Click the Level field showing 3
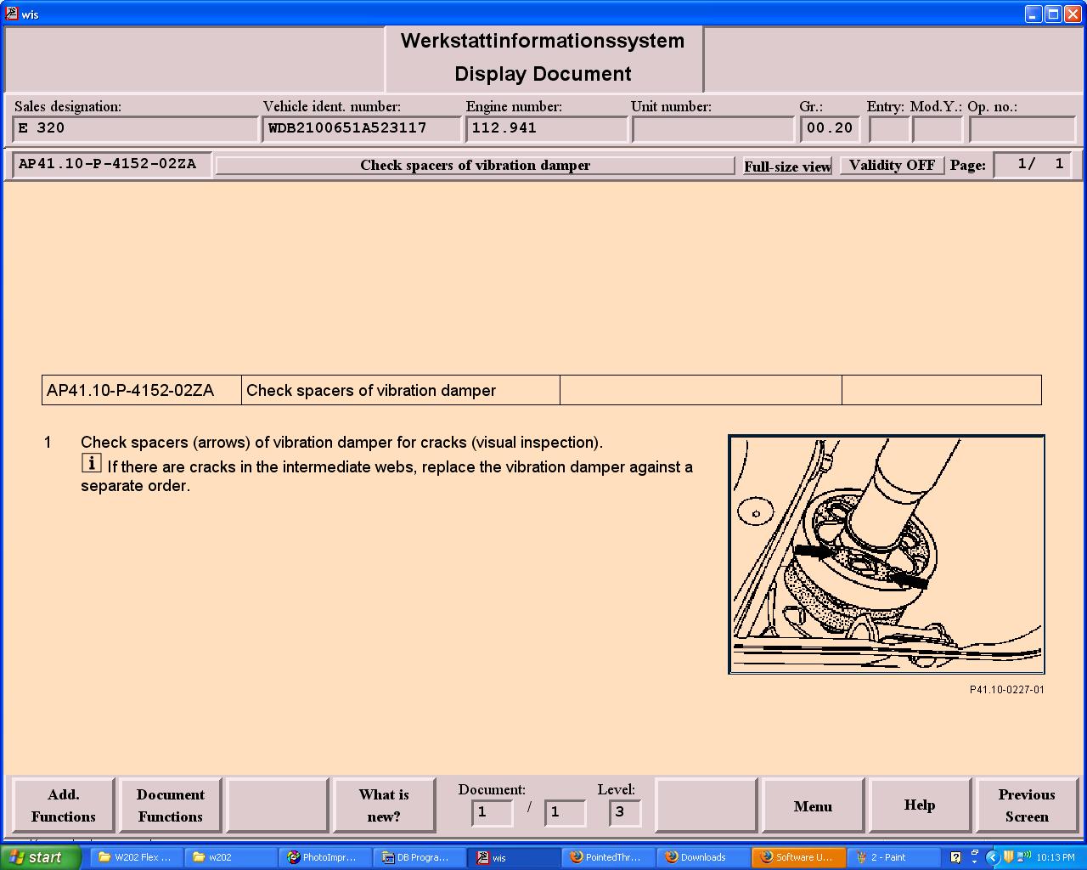1087x870 pixels. tap(624, 812)
